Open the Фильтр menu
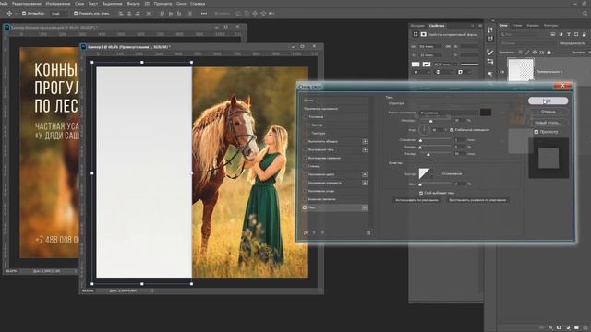Screen dimensions: 591x332 point(133,4)
